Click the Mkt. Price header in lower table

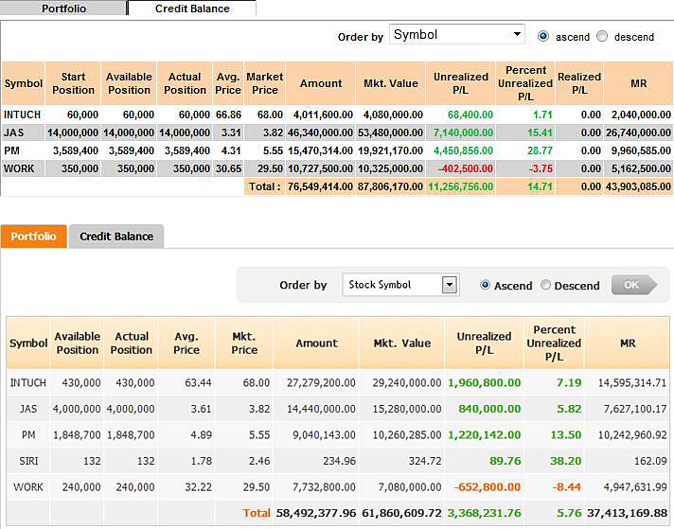(244, 343)
